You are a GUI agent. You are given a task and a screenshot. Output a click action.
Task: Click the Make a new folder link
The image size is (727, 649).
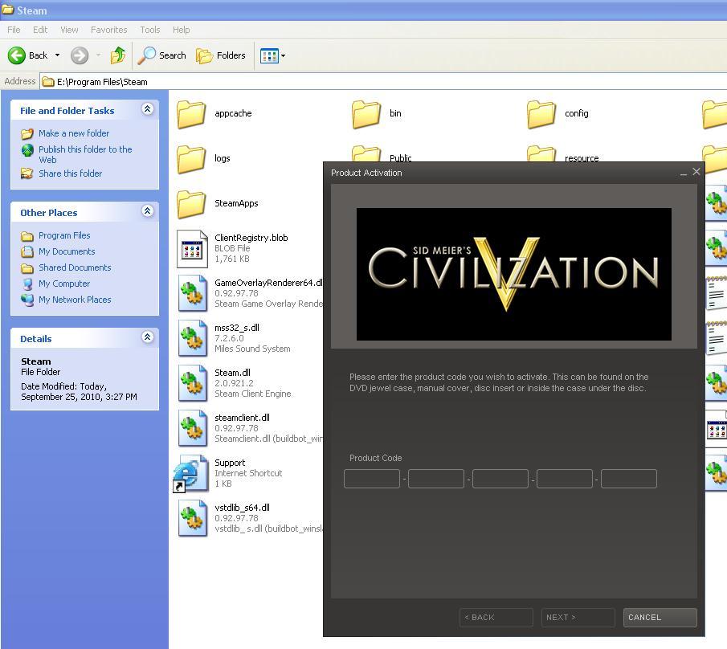point(74,133)
